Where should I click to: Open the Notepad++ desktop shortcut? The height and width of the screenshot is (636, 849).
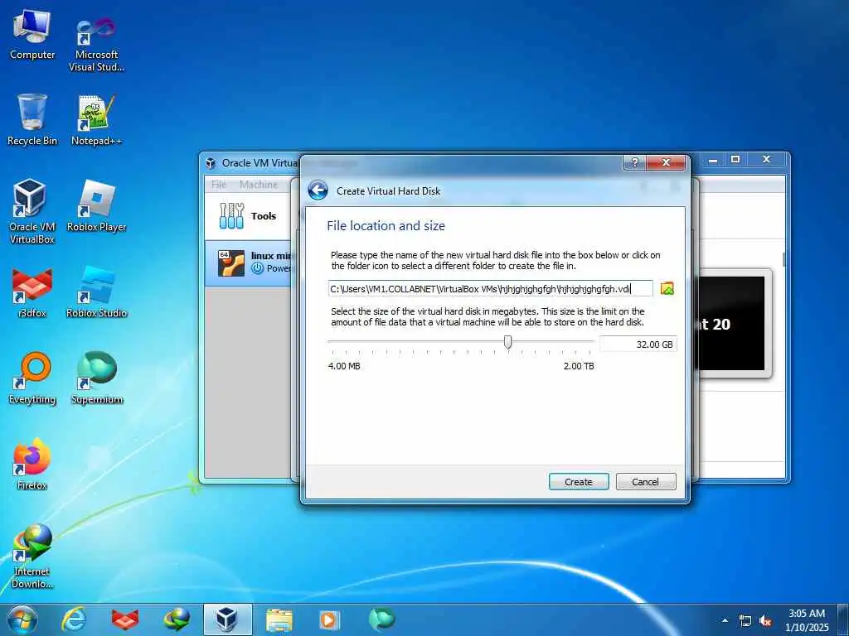(96, 120)
